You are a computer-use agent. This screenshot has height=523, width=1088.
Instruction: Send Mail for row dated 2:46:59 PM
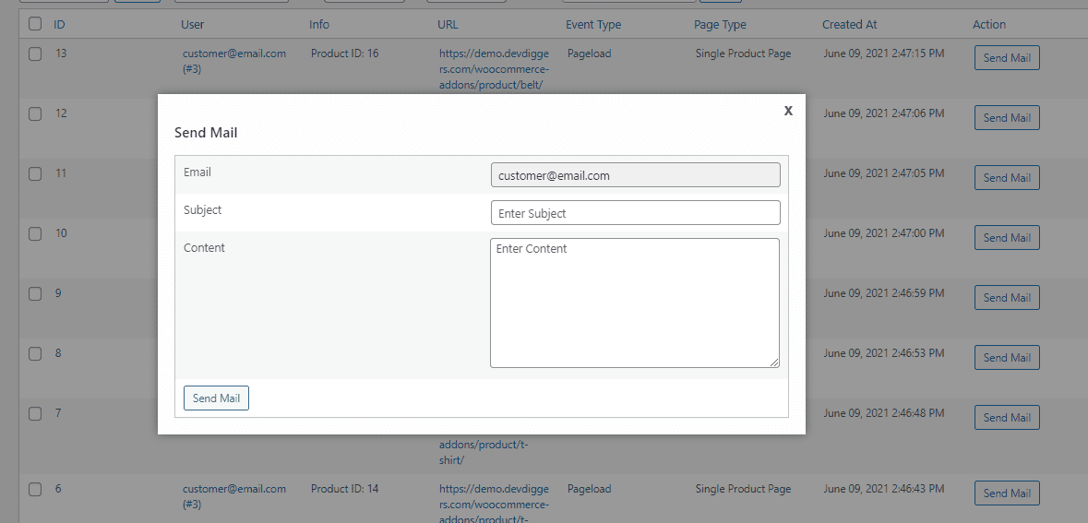coord(1008,298)
